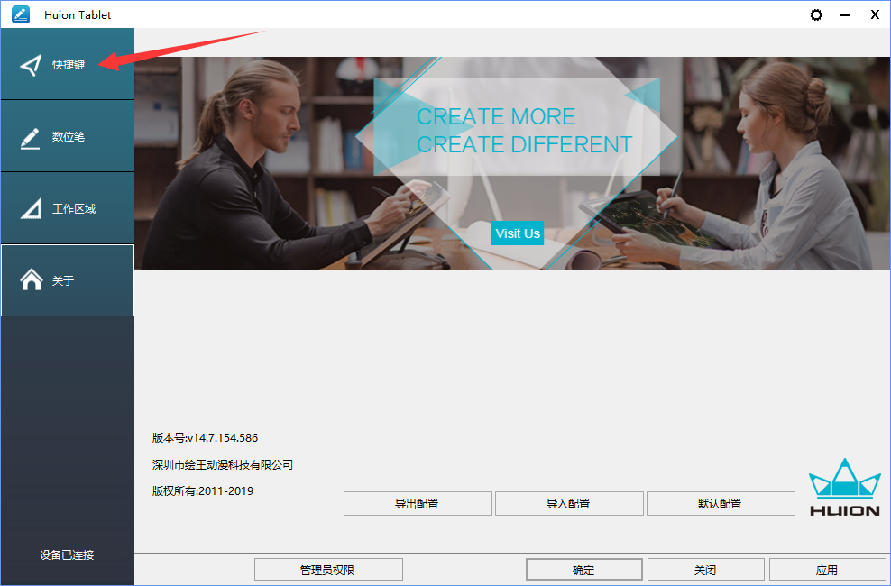Switch to the 数位笔 digital pen tab
The width and height of the screenshot is (891, 586).
point(68,136)
